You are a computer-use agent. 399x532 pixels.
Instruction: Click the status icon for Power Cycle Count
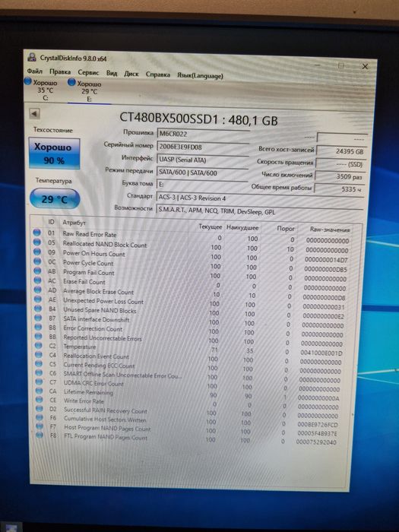click(x=37, y=261)
